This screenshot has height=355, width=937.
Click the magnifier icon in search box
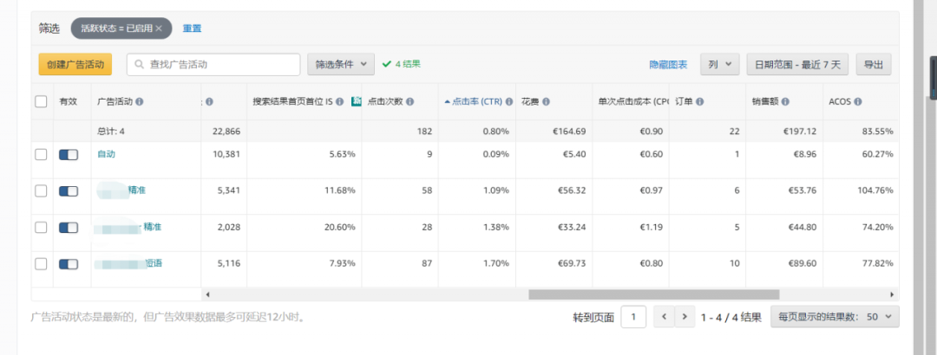(x=140, y=64)
